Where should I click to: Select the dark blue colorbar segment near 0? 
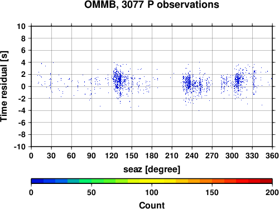37,181
